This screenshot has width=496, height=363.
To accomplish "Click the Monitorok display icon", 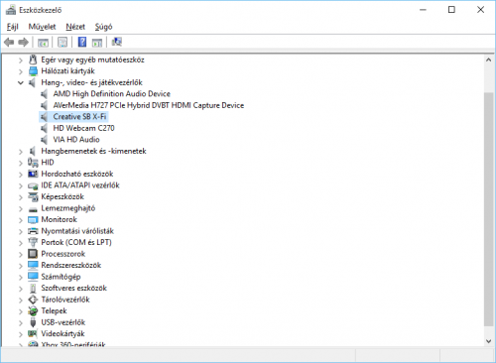I will (33, 220).
